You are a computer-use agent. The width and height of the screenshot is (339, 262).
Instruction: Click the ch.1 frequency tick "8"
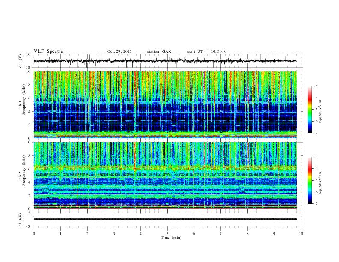(x=30, y=85)
